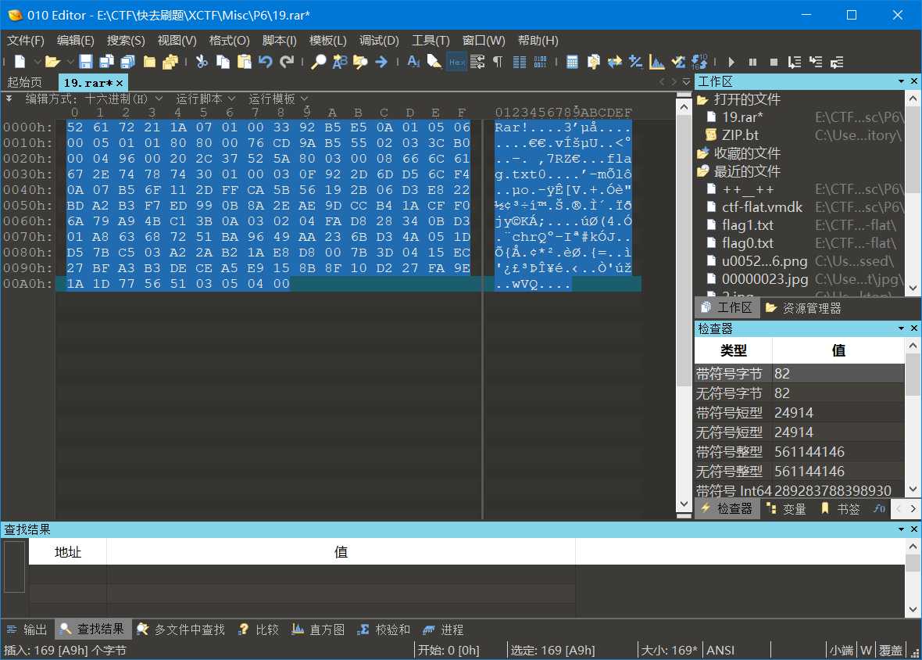Open the compare files tool icon
The image size is (922, 660).
(593, 62)
